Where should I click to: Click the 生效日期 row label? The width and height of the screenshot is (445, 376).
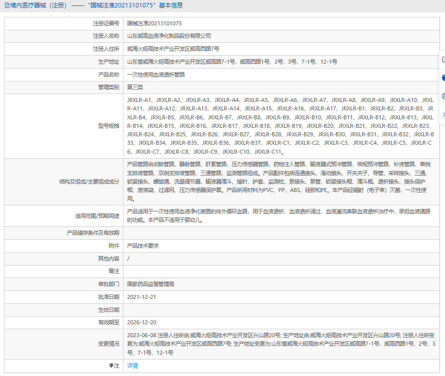click(109, 310)
